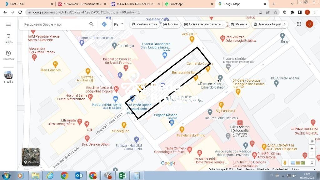Image resolution: width=320 pixels, height=180 pixels.
Task: Click the search magnifier icon
Action: tap(92, 24)
